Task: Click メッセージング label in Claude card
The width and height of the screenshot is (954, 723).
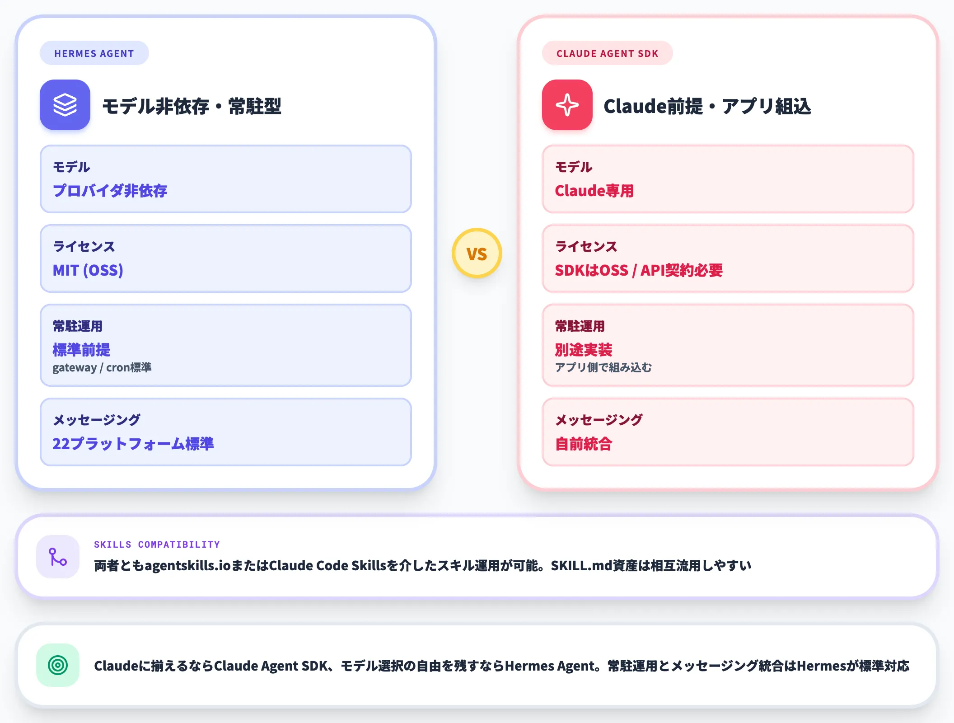Action: pyautogui.click(x=599, y=420)
